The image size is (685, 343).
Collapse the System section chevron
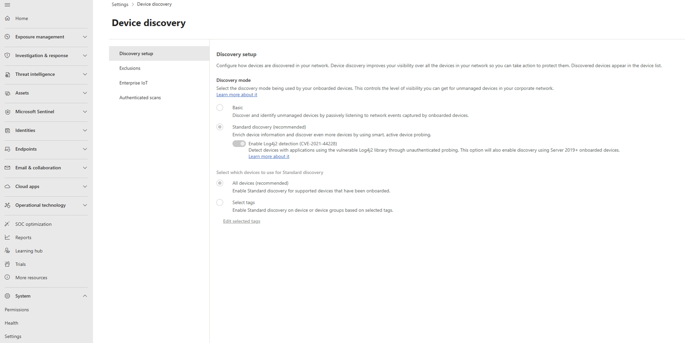pyautogui.click(x=85, y=296)
